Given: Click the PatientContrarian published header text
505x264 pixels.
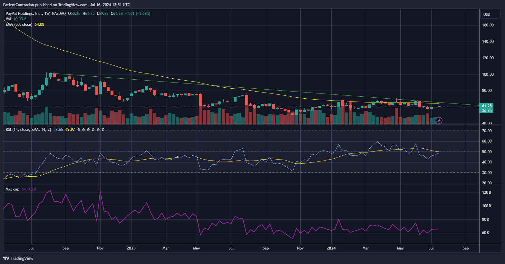Looking at the screenshot, I should click(x=67, y=5).
